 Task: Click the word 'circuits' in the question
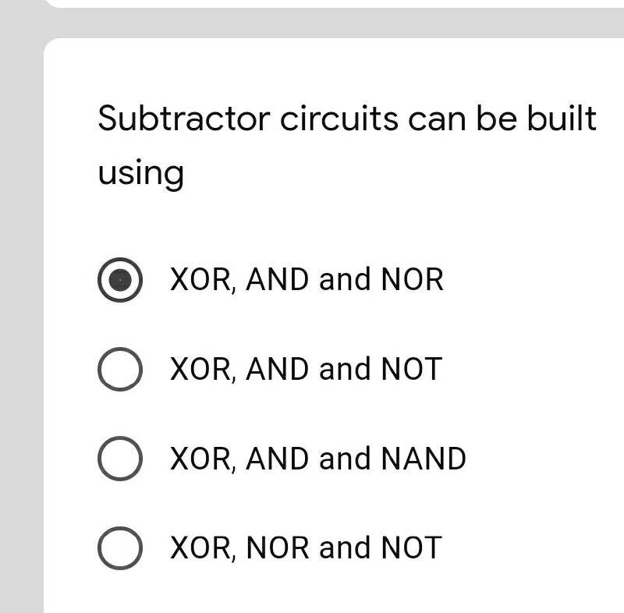pyautogui.click(x=339, y=118)
